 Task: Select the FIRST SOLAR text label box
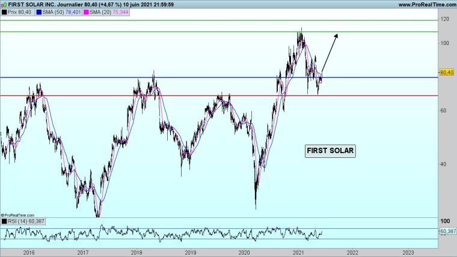pyautogui.click(x=330, y=151)
